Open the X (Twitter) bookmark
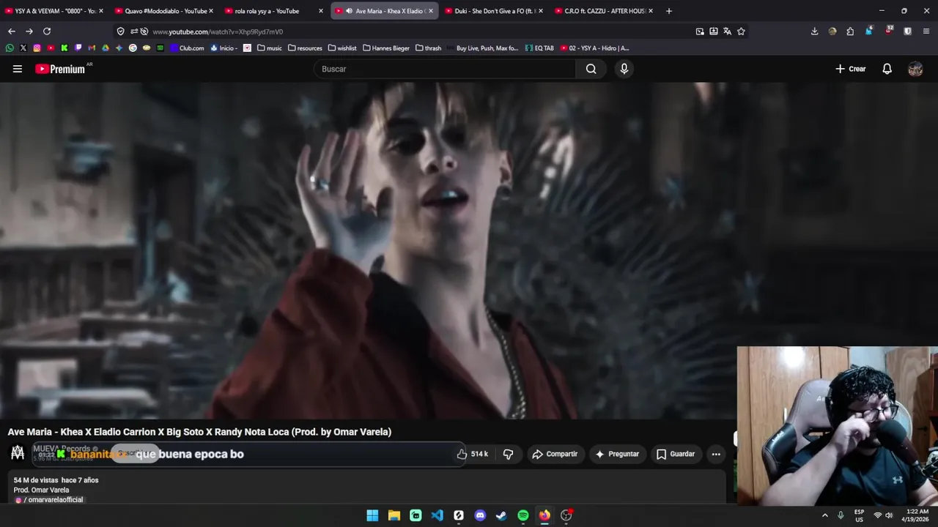 pyautogui.click(x=23, y=48)
